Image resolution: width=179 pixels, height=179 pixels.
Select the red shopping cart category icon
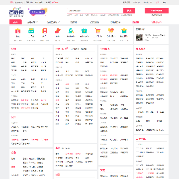click(x=97, y=31)
